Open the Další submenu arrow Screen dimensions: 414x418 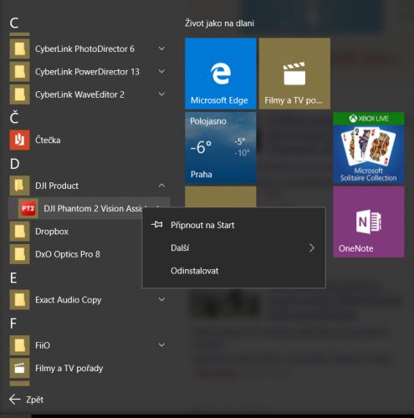pos(312,247)
